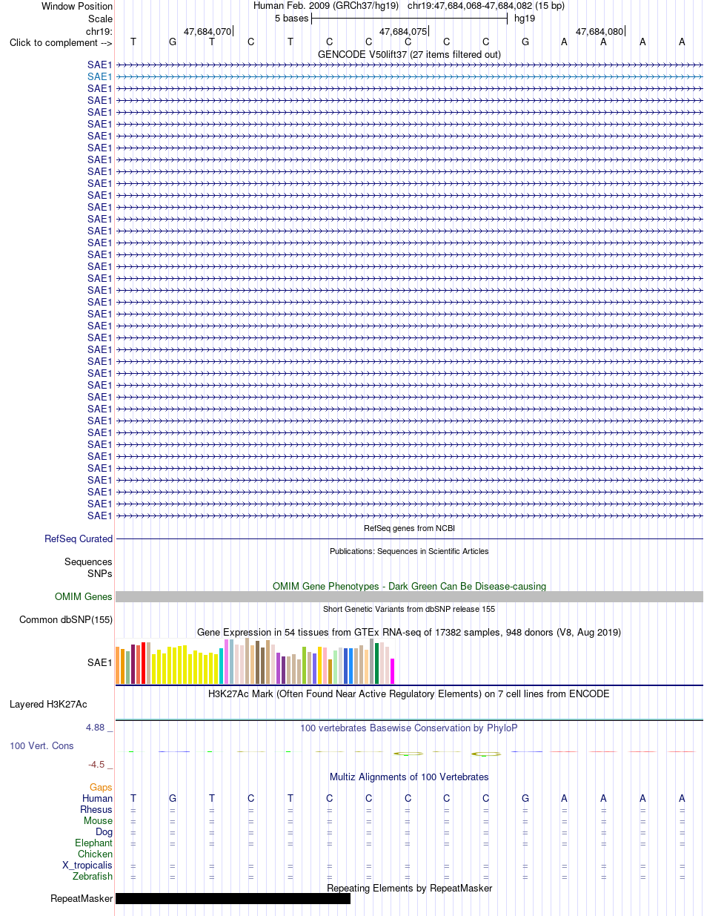This screenshot has height=916, width=704.
Task: Open 'Publications: Sequences in Scientific Articles' title
Action: [x=409, y=551]
